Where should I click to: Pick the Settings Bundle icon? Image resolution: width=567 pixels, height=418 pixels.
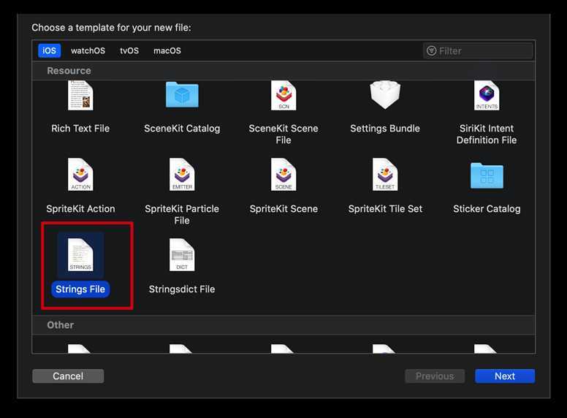(385, 95)
